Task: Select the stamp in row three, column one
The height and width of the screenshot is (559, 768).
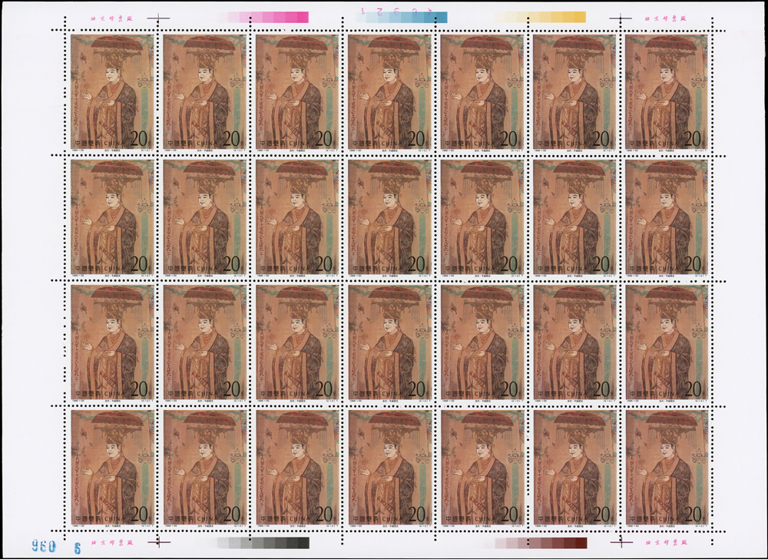Action: [x=113, y=343]
